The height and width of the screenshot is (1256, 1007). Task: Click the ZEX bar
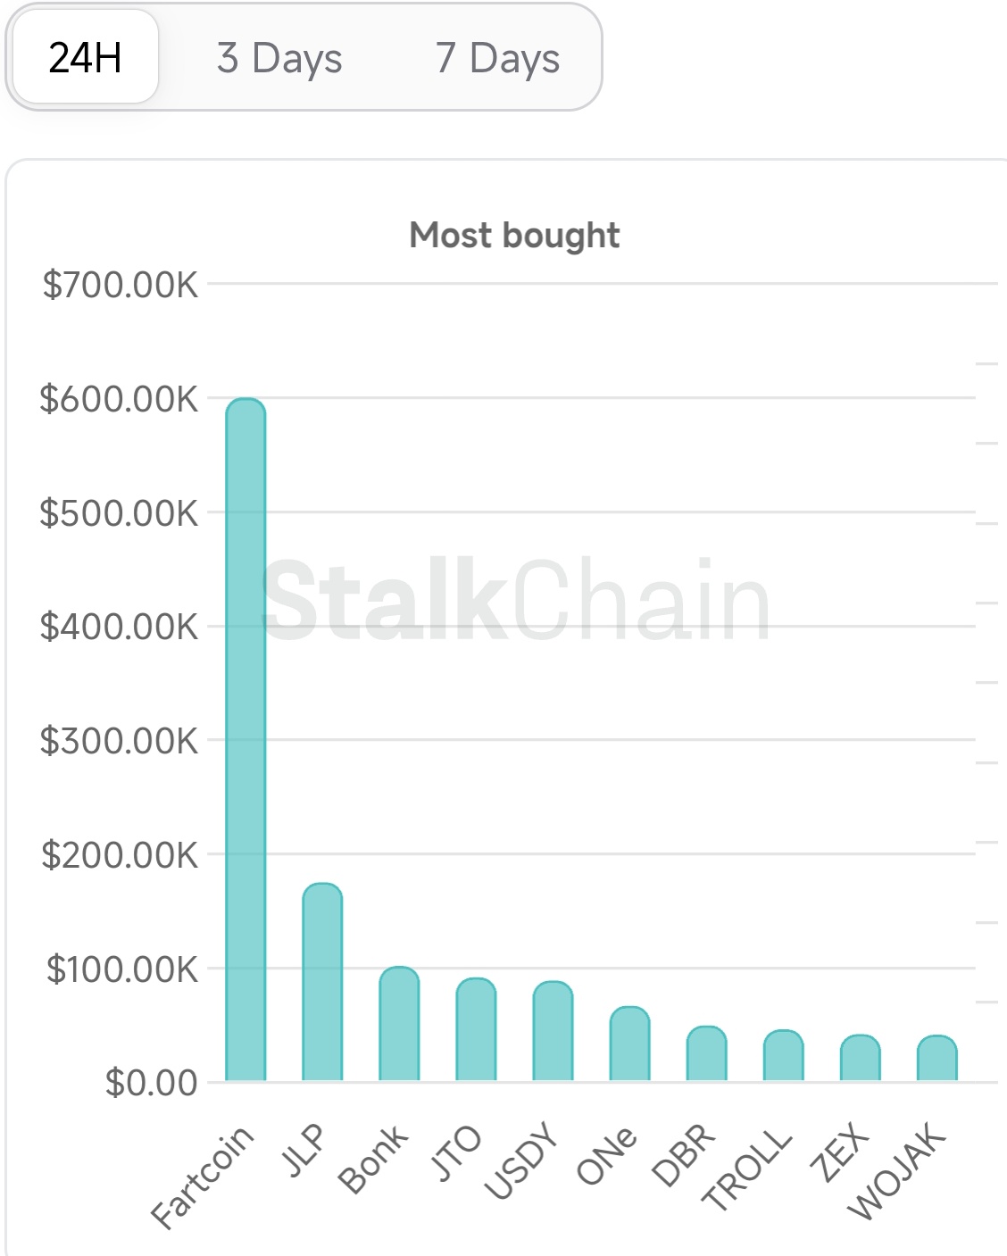pyautogui.click(x=860, y=1058)
